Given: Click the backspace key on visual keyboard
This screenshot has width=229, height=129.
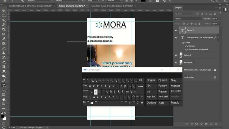Looking at the screenshot, I should point(140,80).
